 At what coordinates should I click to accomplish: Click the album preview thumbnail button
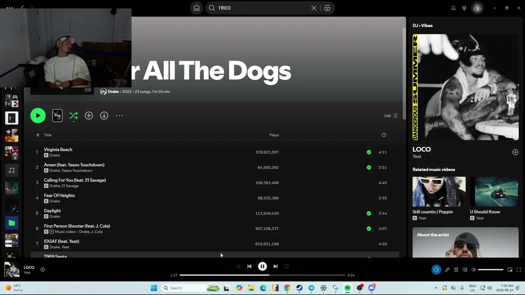click(57, 116)
